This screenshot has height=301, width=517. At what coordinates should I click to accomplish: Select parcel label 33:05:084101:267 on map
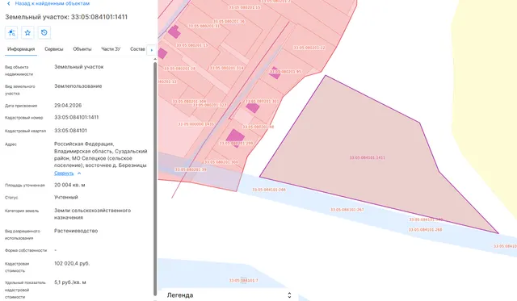click(x=347, y=210)
